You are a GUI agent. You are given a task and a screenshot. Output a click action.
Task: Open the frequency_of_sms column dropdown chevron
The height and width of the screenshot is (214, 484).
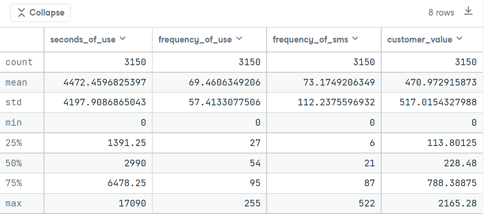(x=355, y=38)
